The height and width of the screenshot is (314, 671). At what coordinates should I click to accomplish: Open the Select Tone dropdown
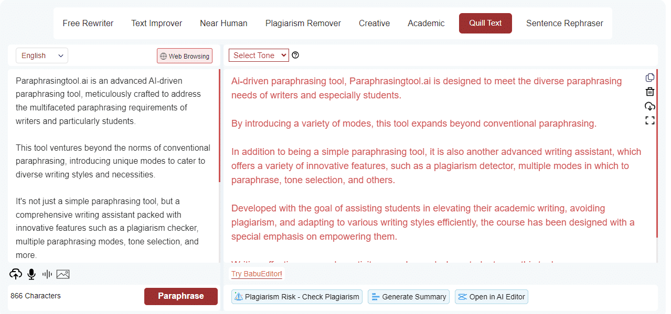click(x=259, y=55)
